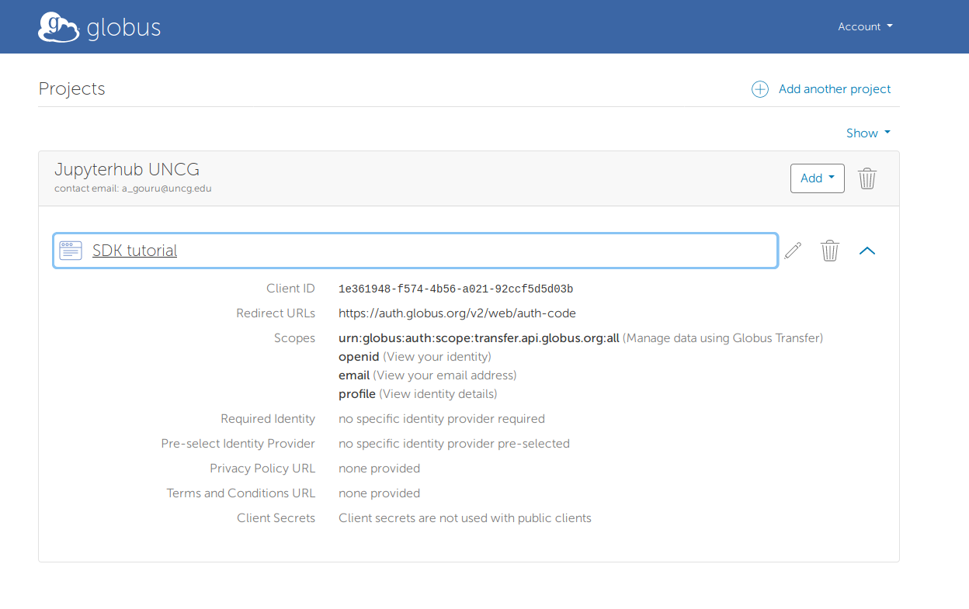969x609 pixels.
Task: Open the Add dropdown in Jupyterhub UNCG
Action: tap(817, 178)
